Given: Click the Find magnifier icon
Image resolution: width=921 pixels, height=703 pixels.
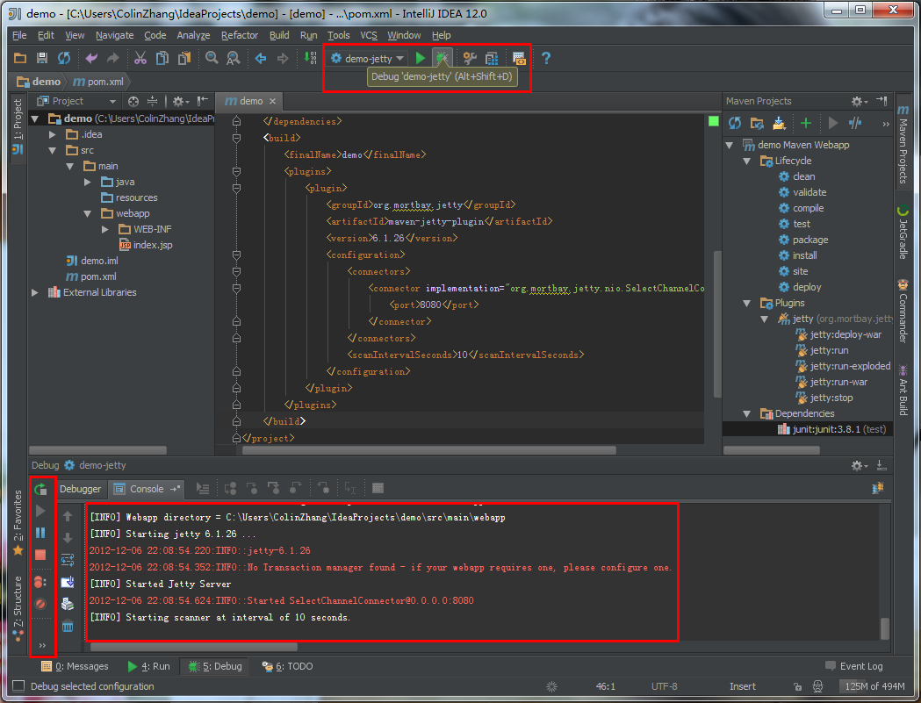Looking at the screenshot, I should [x=212, y=58].
